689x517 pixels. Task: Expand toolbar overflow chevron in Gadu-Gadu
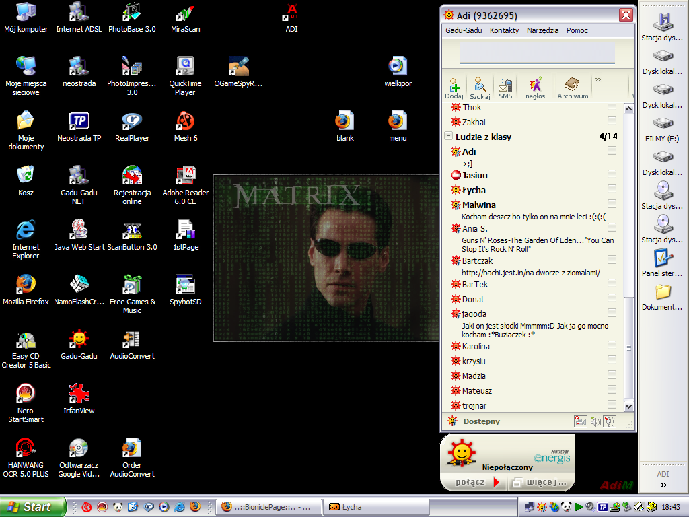click(x=597, y=80)
